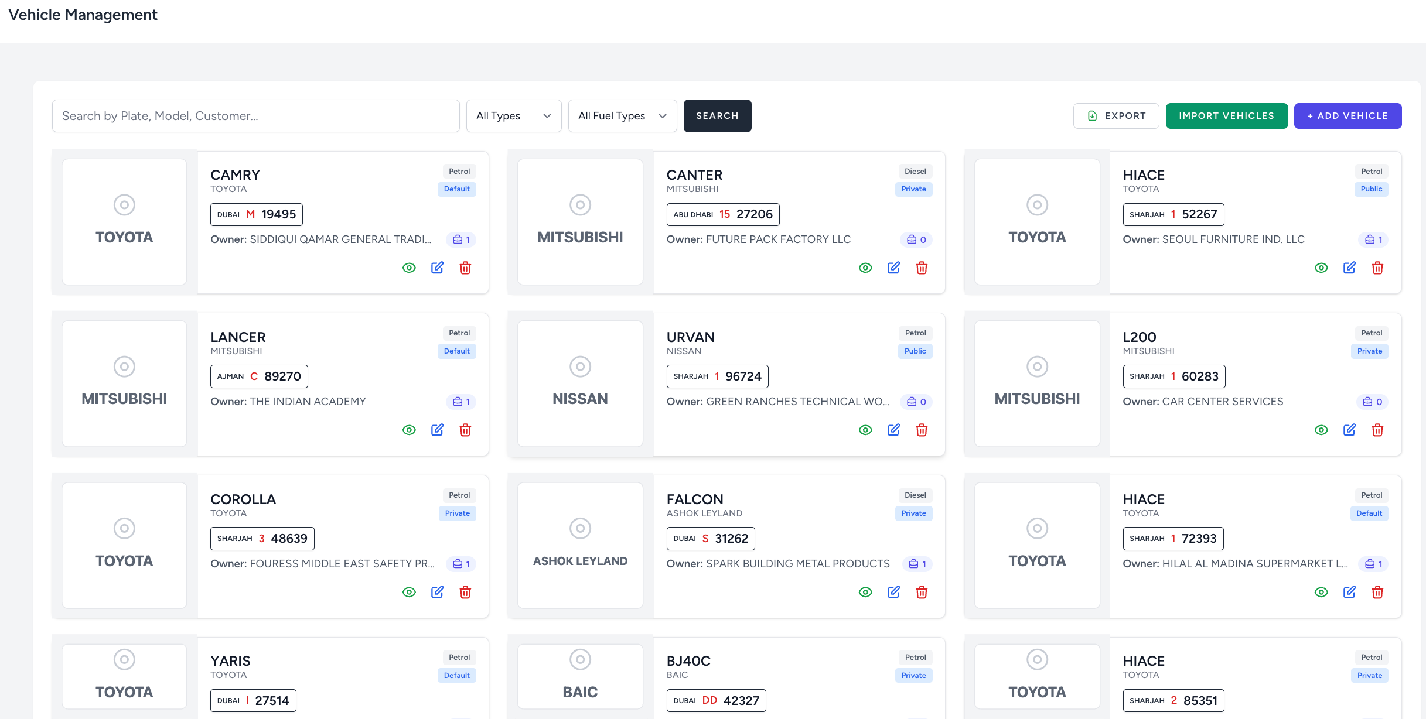Delete the COROLLA vehicle card

465,592
